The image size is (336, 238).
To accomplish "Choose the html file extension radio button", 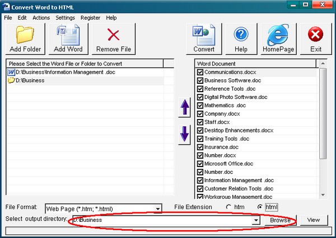I will tap(259, 207).
